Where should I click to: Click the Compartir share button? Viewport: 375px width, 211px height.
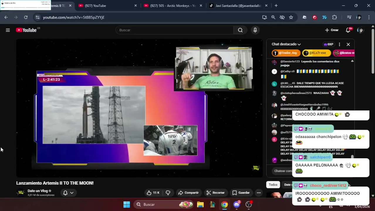point(188,193)
